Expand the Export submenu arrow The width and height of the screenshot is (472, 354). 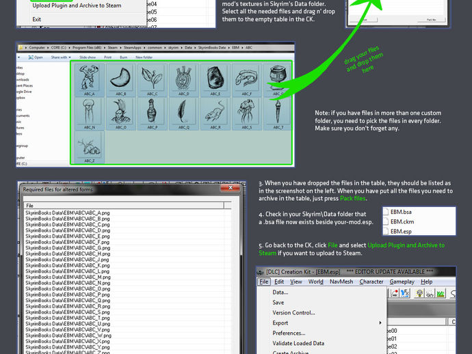[380, 323]
